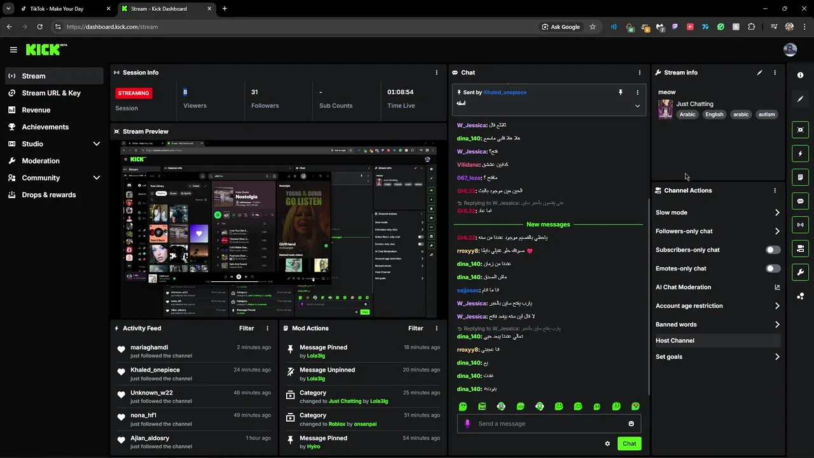Open Chat panel three-dot menu

point(640,73)
